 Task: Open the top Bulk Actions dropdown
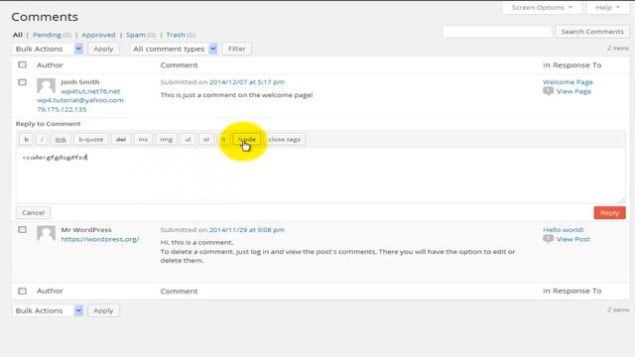48,49
